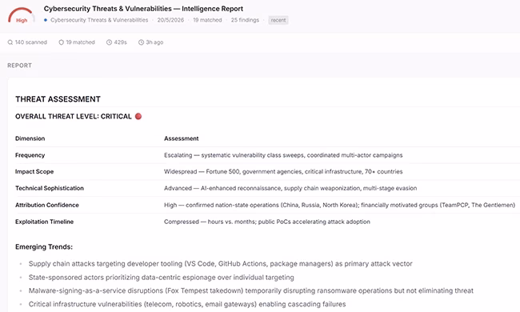Click '25 findings' in the header
Image resolution: width=520 pixels, height=312 pixels.
(x=245, y=20)
